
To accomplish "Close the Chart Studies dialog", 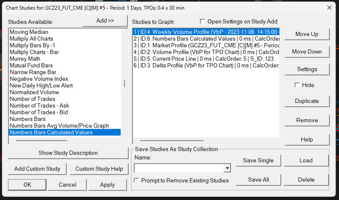I will 329,7.
